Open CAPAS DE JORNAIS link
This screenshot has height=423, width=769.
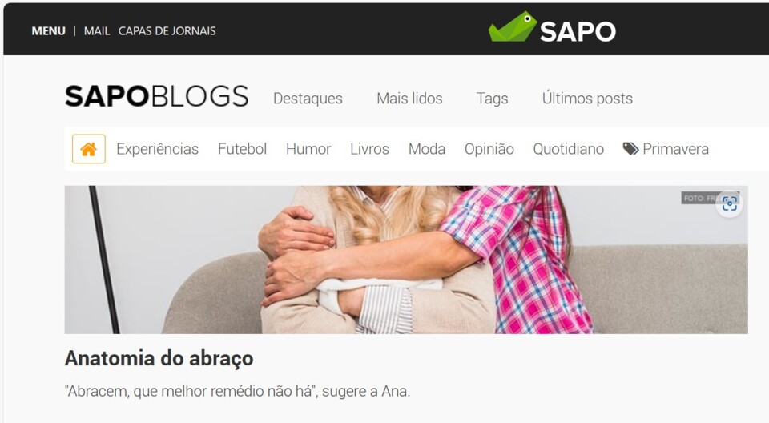(x=167, y=31)
